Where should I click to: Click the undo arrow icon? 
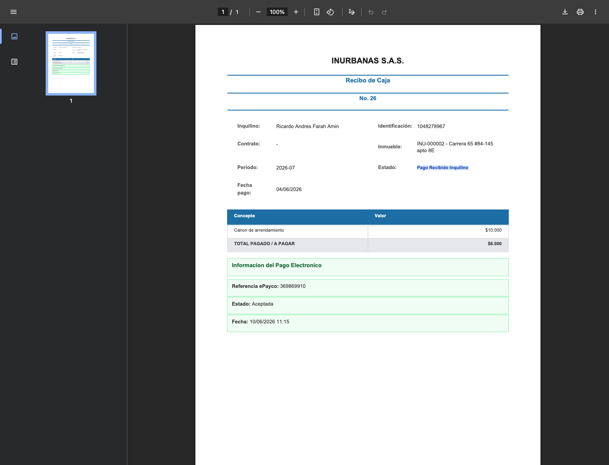pyautogui.click(x=371, y=12)
